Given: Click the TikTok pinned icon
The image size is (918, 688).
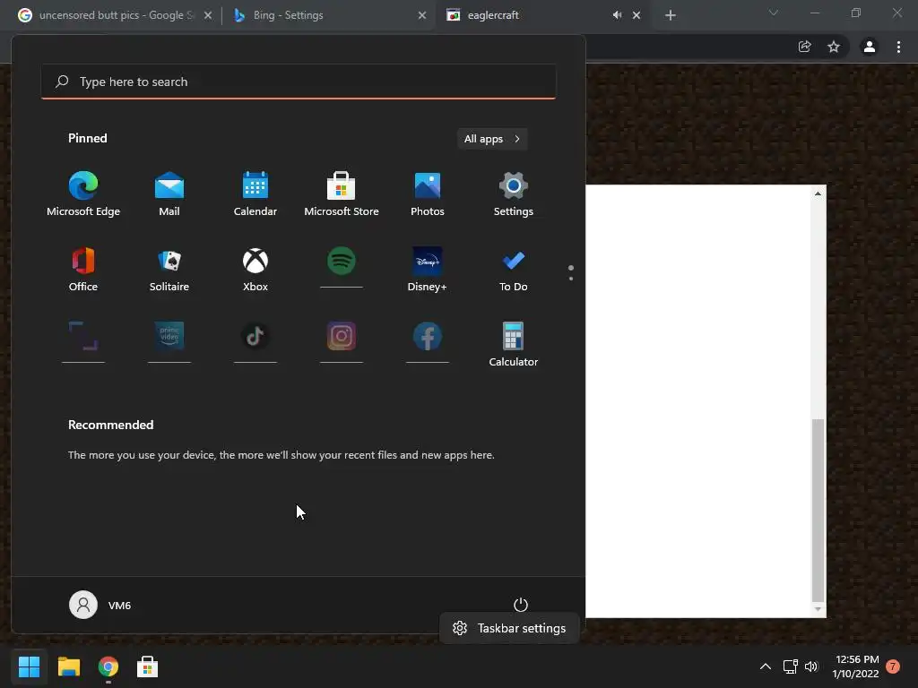Looking at the screenshot, I should [255, 337].
